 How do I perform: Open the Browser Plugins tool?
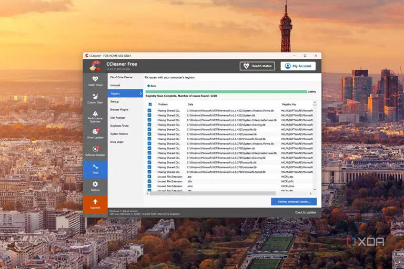point(119,110)
